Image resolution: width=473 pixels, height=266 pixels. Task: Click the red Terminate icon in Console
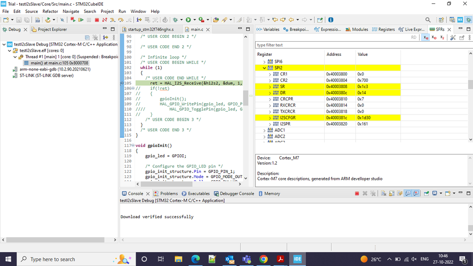[357, 194]
